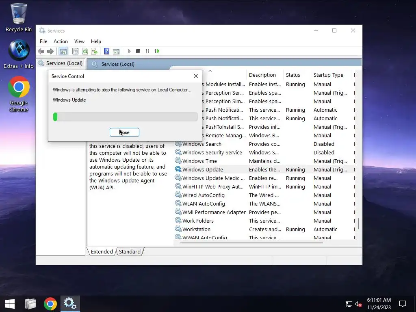Click the name column sort arrow
Viewport: 416px width, 312px height.
tap(210, 71)
